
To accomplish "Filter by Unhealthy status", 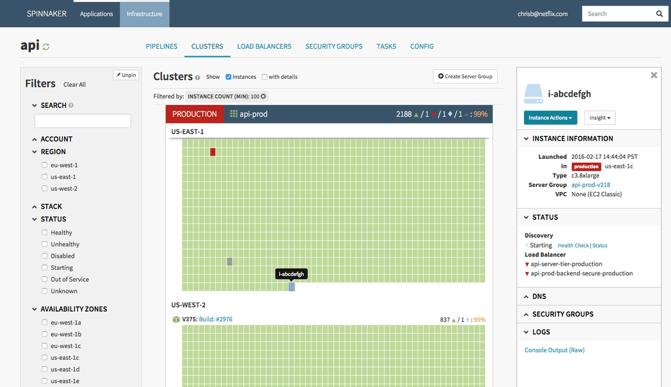I will click(x=44, y=244).
